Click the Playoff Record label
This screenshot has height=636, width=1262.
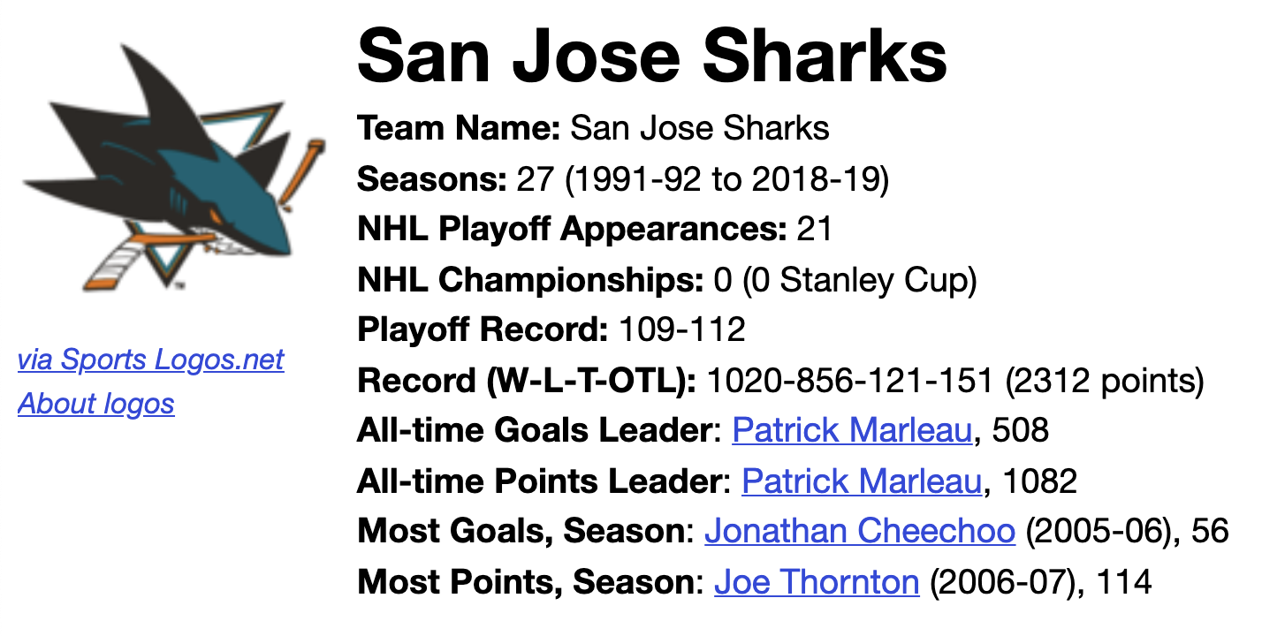(x=483, y=330)
